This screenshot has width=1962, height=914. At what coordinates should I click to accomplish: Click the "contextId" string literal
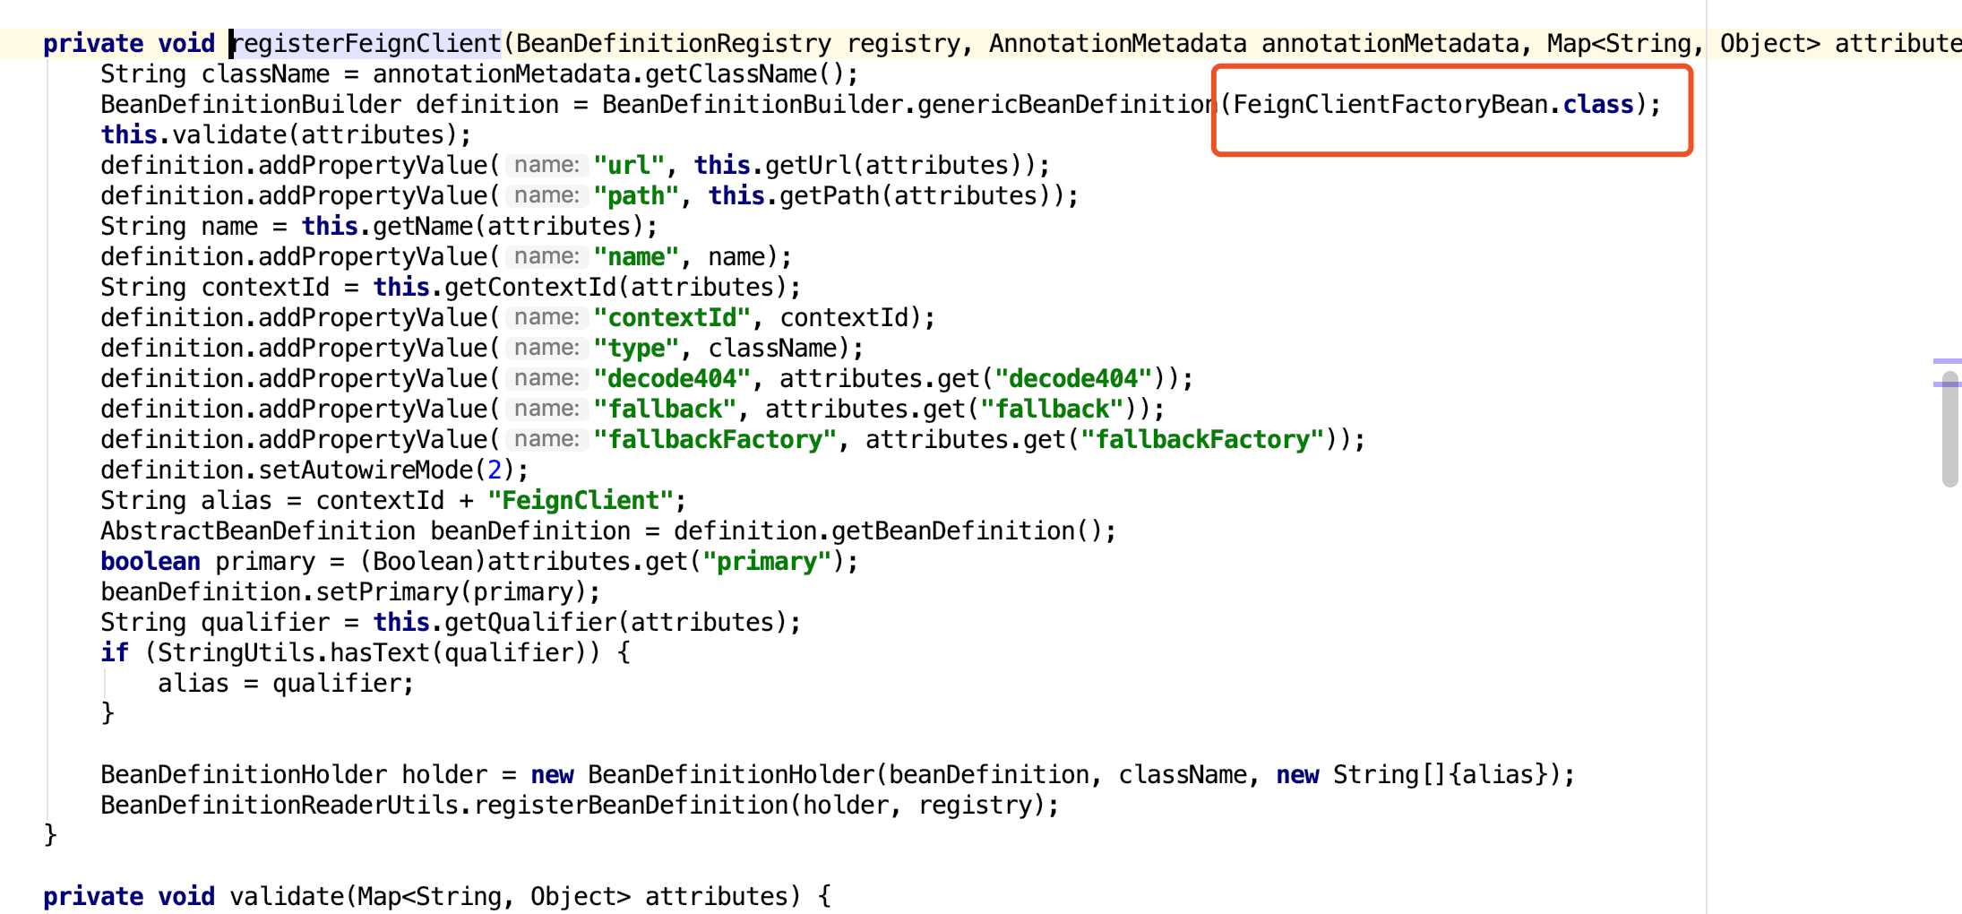pos(673,317)
